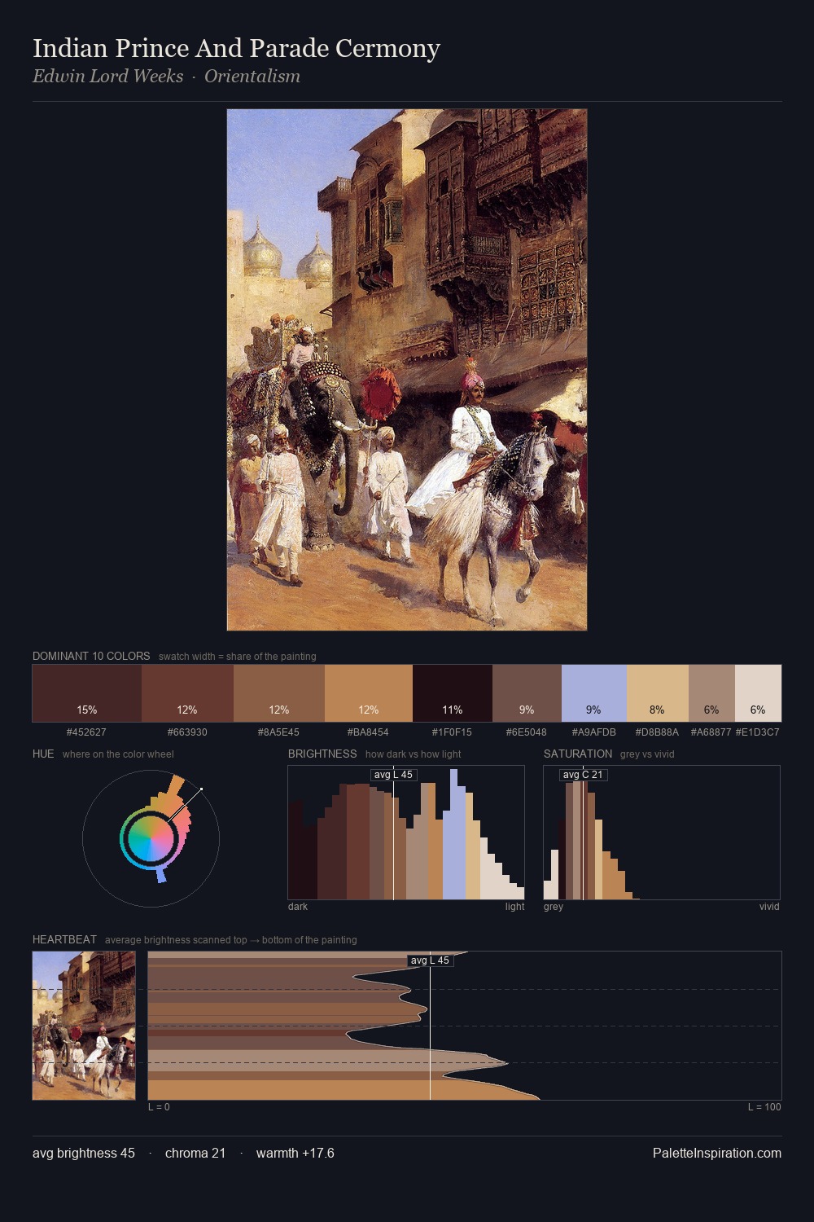Click the main painting image
This screenshot has height=1222, width=814.
[x=407, y=370]
